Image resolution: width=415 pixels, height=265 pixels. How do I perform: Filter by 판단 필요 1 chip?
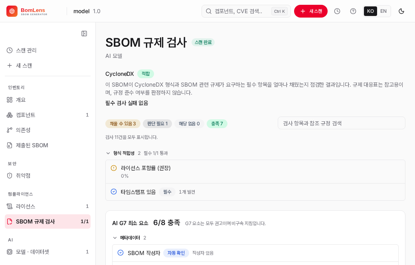click(x=157, y=124)
